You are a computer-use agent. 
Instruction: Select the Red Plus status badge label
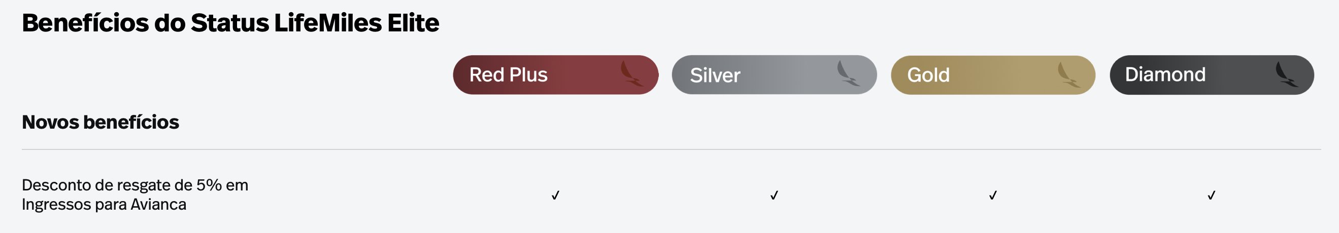(x=509, y=75)
